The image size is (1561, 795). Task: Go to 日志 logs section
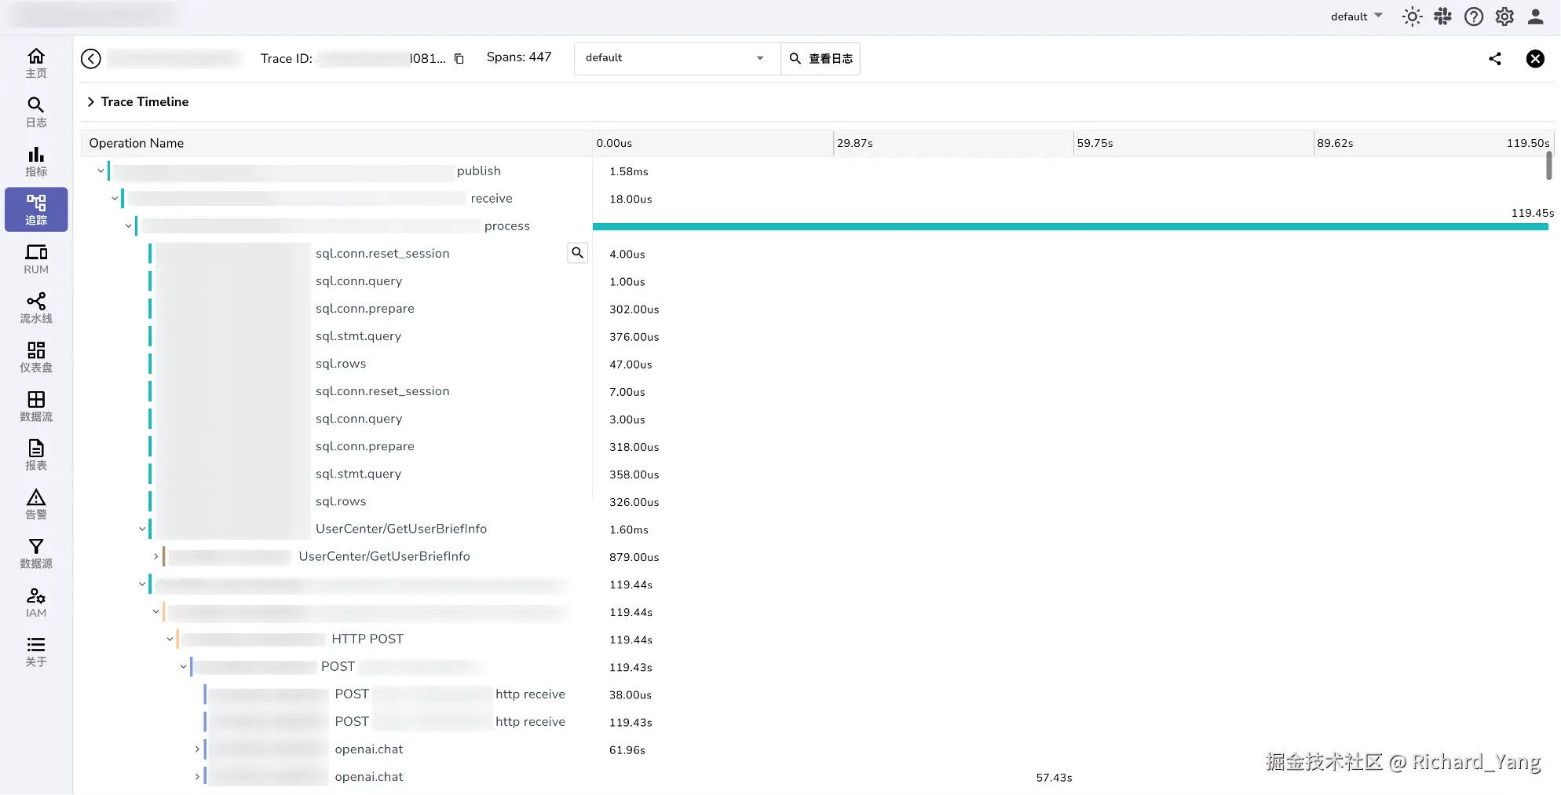click(x=36, y=112)
